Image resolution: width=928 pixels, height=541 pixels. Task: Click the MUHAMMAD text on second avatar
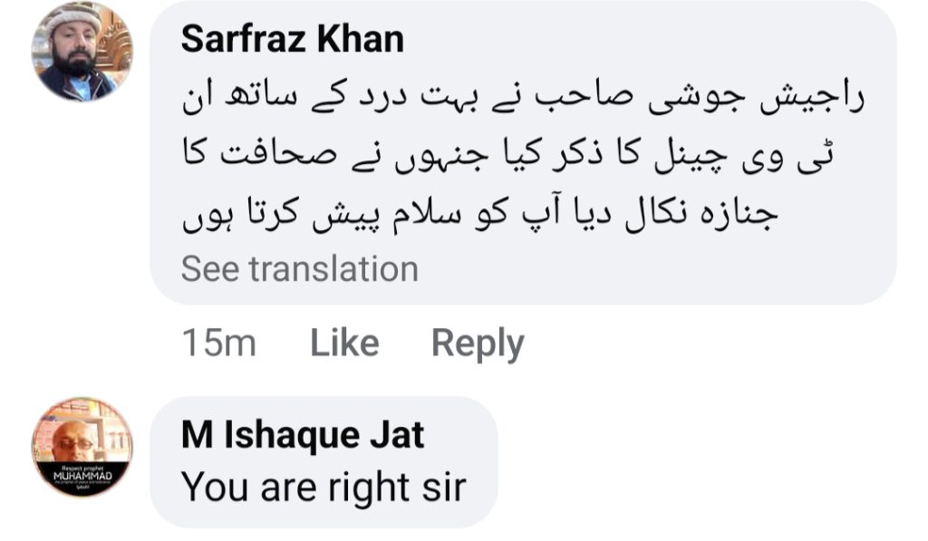(x=82, y=475)
